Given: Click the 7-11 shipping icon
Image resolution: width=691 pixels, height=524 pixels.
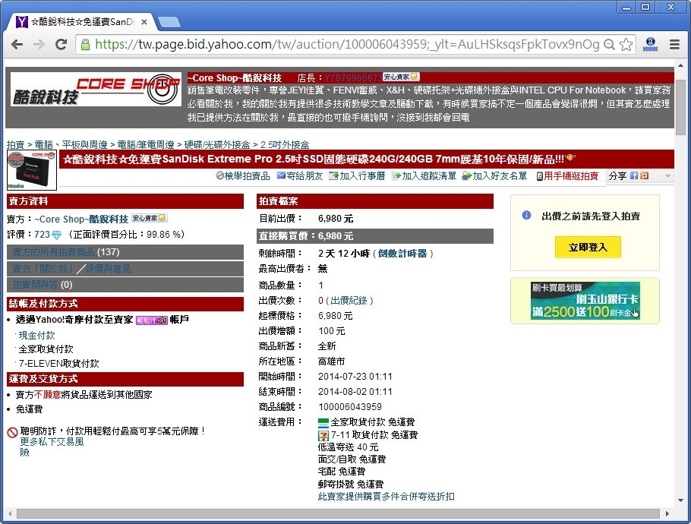Looking at the screenshot, I should [x=323, y=435].
